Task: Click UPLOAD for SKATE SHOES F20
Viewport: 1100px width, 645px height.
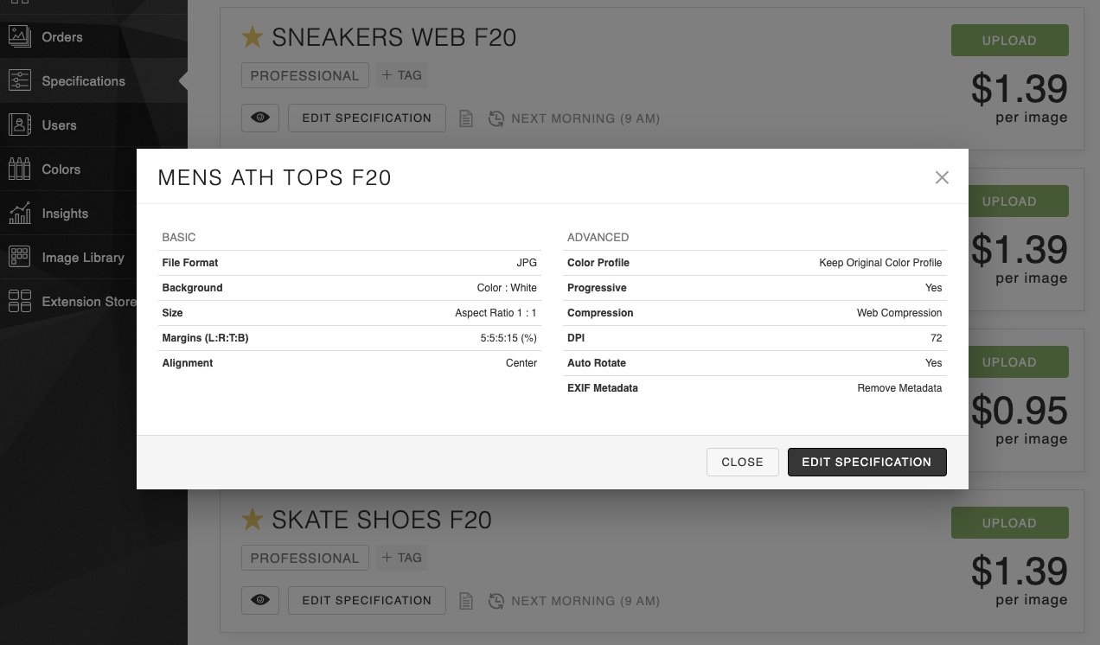Action: tap(1009, 523)
